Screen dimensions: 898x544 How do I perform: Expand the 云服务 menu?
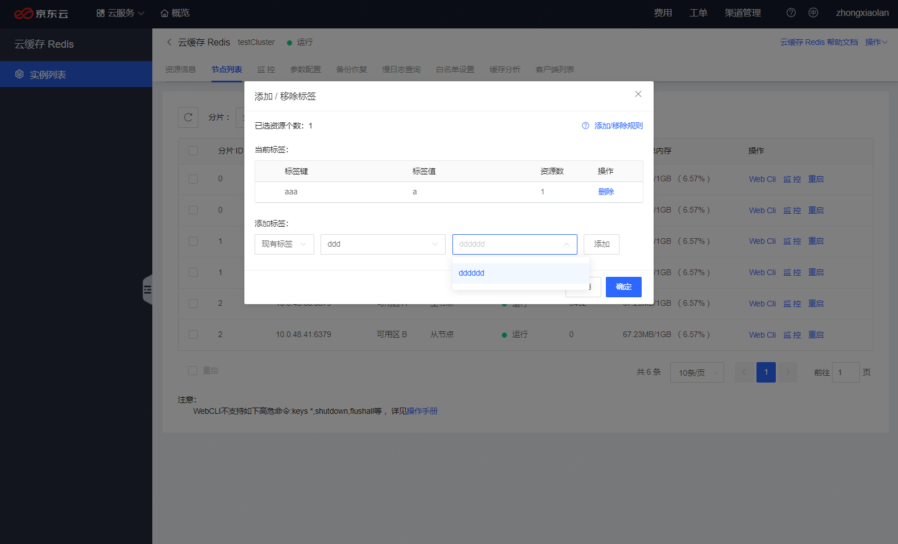point(120,13)
